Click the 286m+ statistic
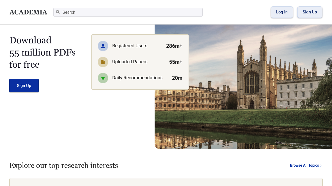 174,46
